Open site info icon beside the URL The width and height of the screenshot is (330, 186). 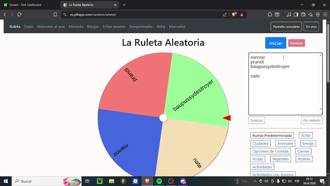[65, 15]
